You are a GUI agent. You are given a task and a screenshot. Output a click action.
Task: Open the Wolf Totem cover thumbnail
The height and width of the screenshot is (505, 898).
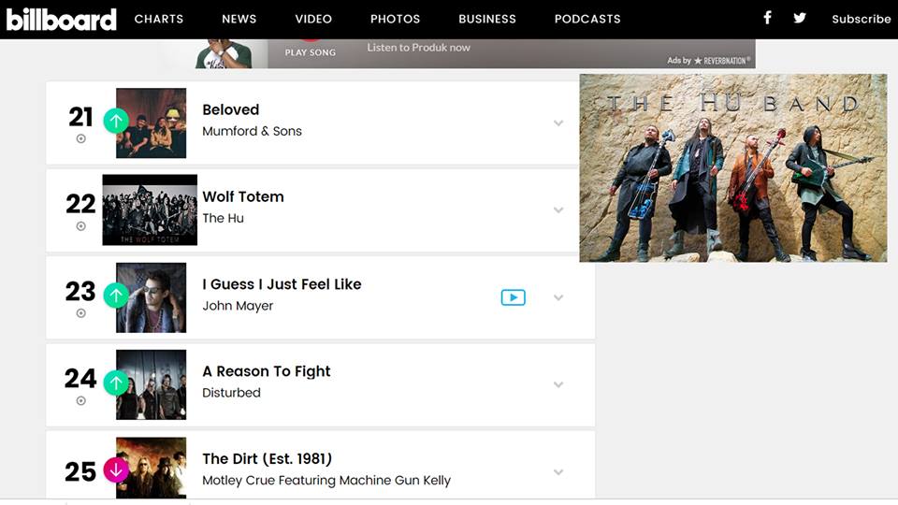tap(150, 210)
